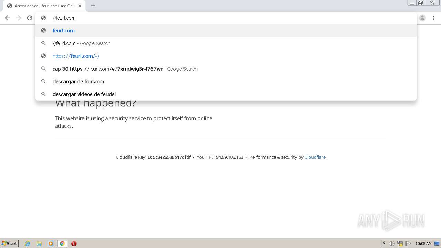Click search icon beside cap 30 suggestion
The width and height of the screenshot is (441, 248).
43,69
